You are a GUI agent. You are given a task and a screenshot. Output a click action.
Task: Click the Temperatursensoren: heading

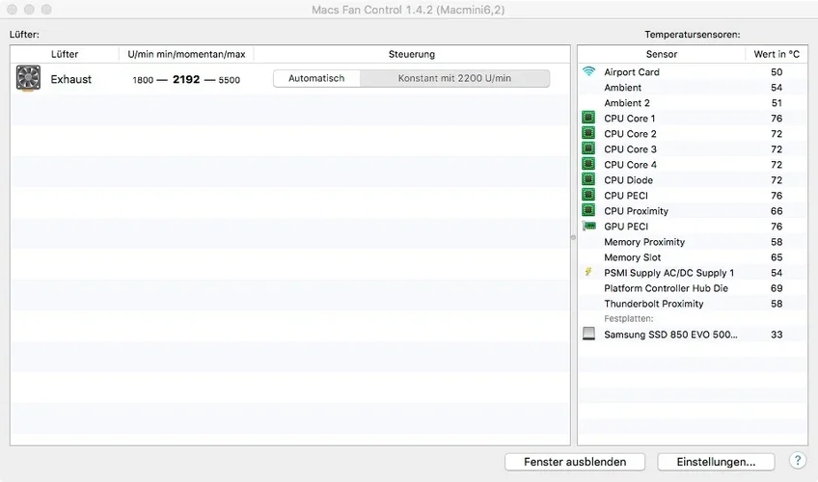coord(693,35)
